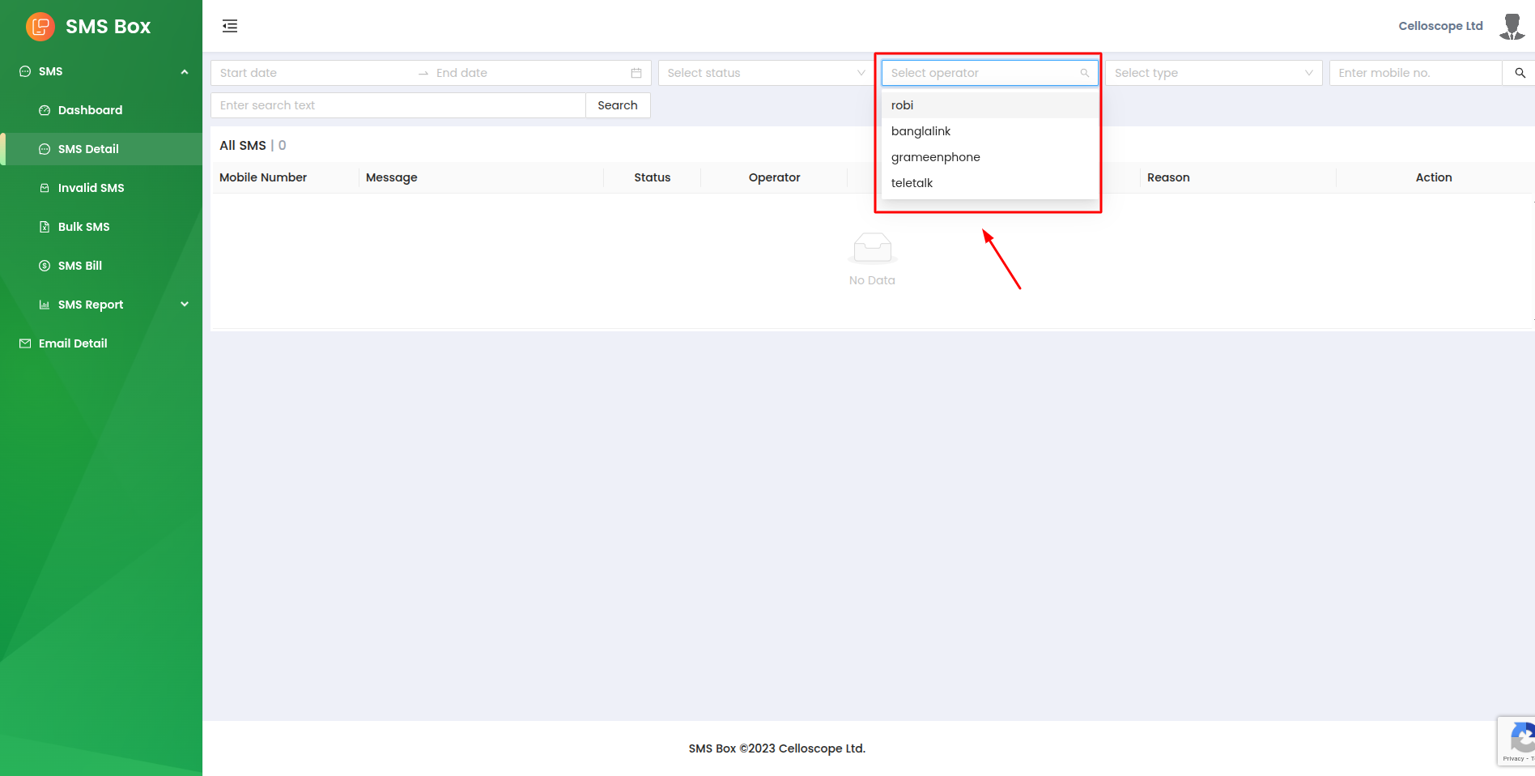
Task: Choose robi from the operator list
Action: coord(903,105)
